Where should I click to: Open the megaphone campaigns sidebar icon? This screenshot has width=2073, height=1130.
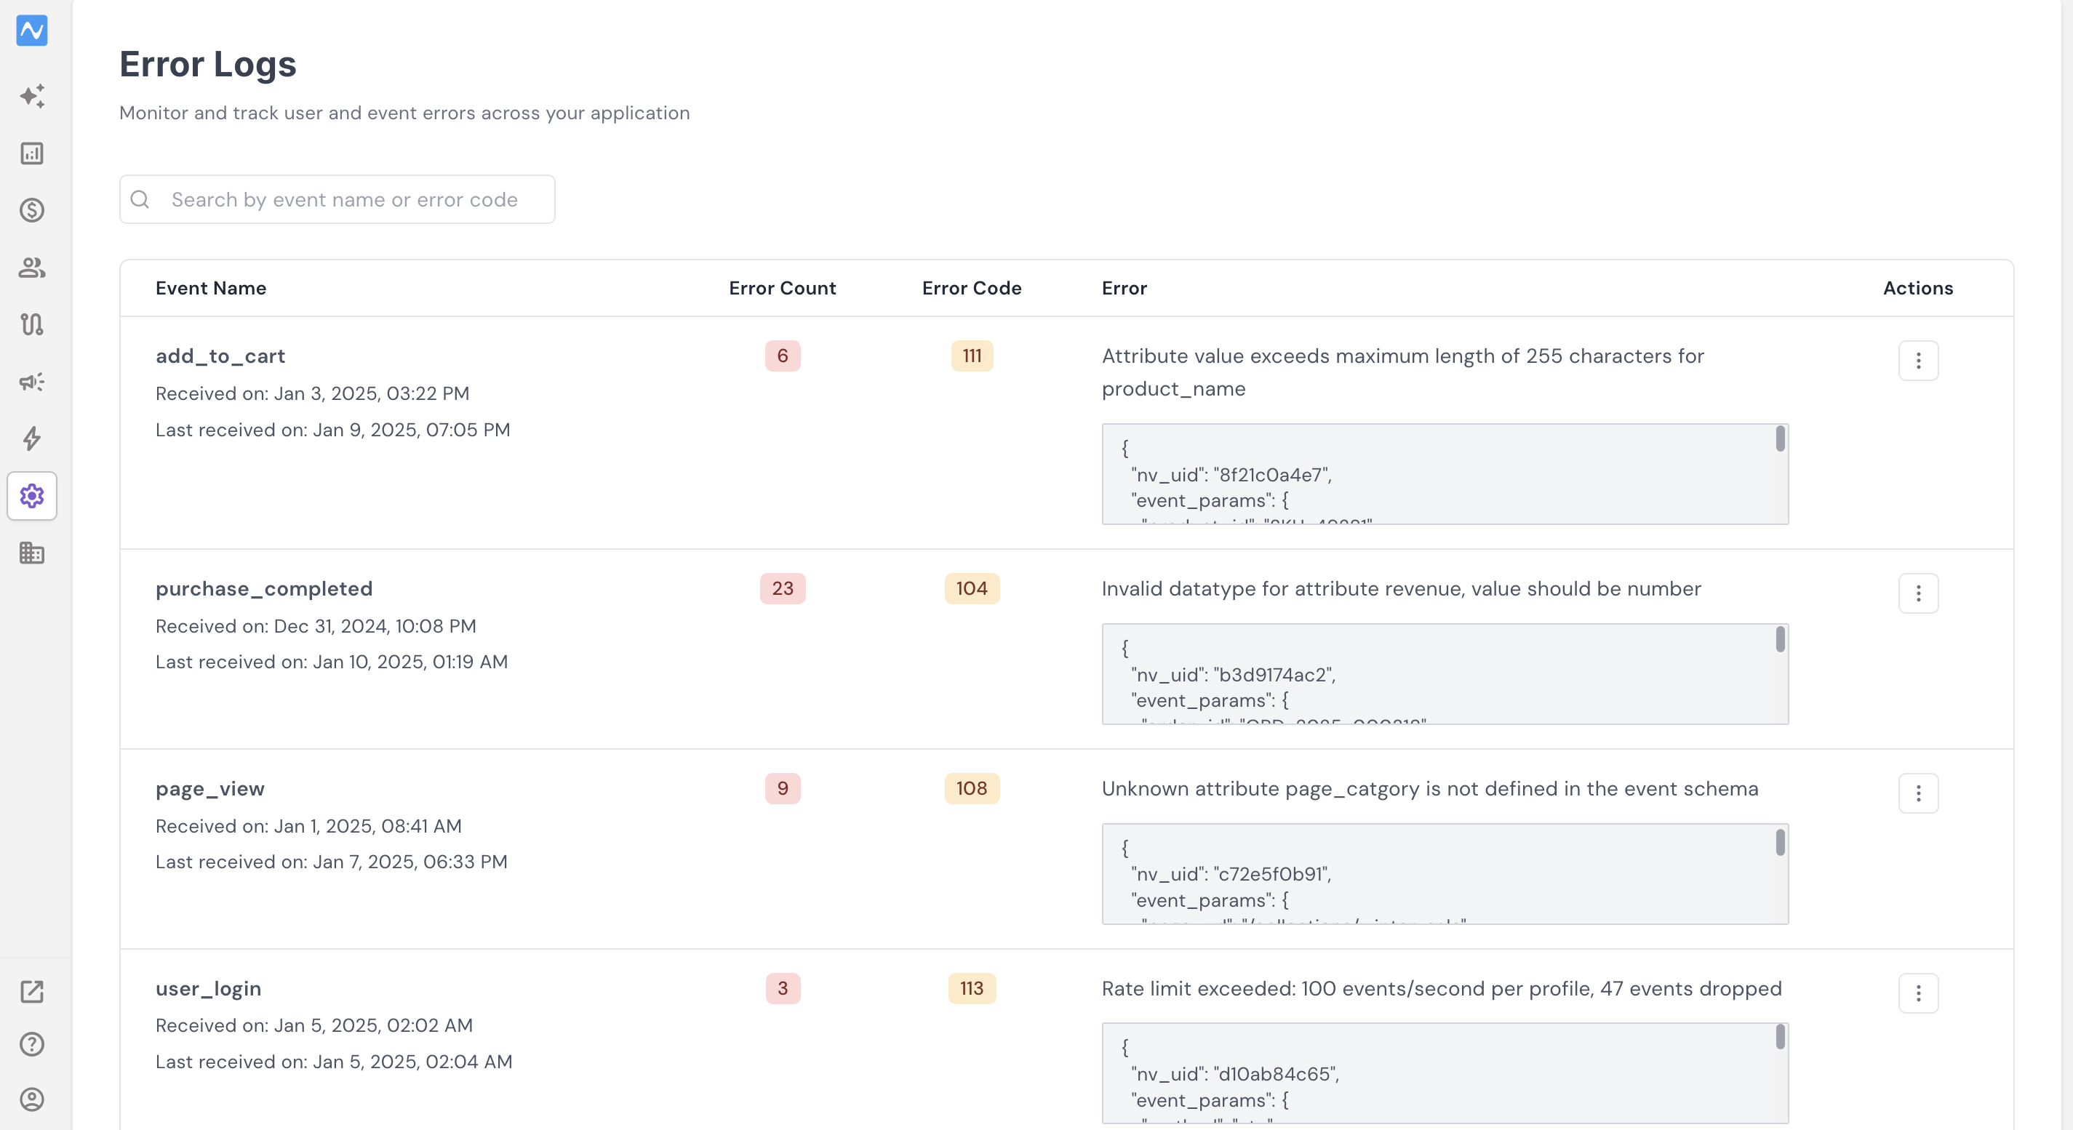[x=32, y=381]
